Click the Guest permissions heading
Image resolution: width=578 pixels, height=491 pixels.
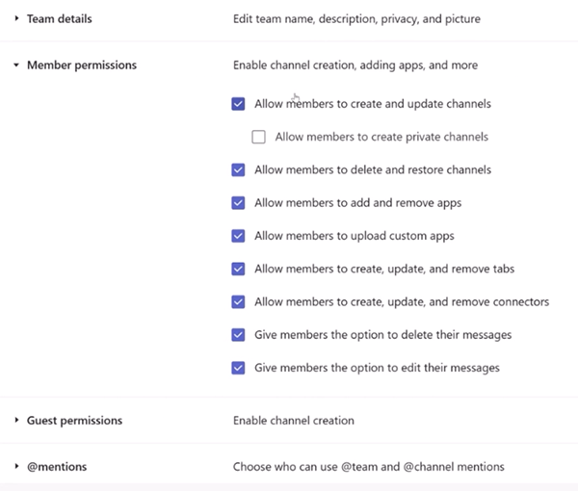tap(74, 421)
